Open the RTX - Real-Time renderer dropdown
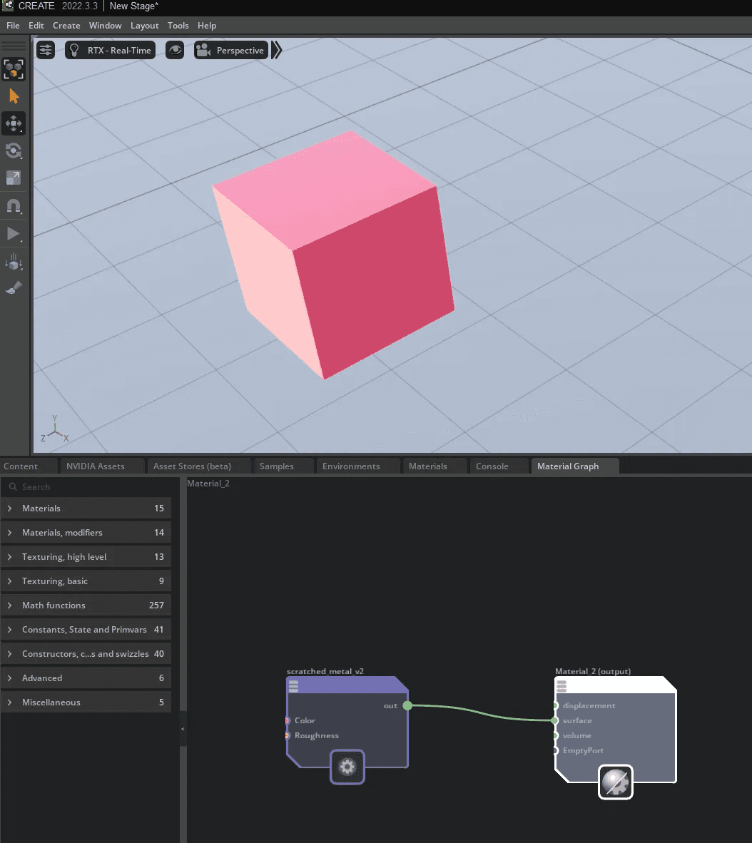The width and height of the screenshot is (752, 843). [111, 51]
